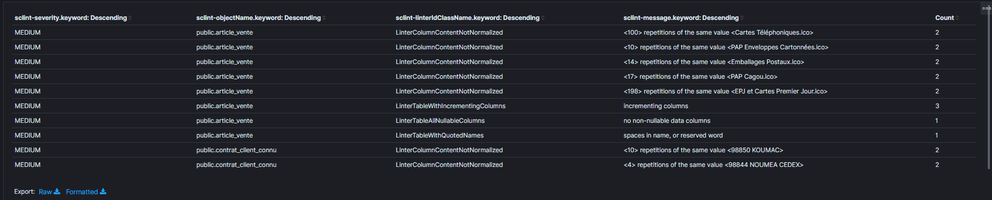This screenshot has width=992, height=200.
Task: Select LinterTableWithIncrementingColumns cell
Action: pyautogui.click(x=450, y=106)
